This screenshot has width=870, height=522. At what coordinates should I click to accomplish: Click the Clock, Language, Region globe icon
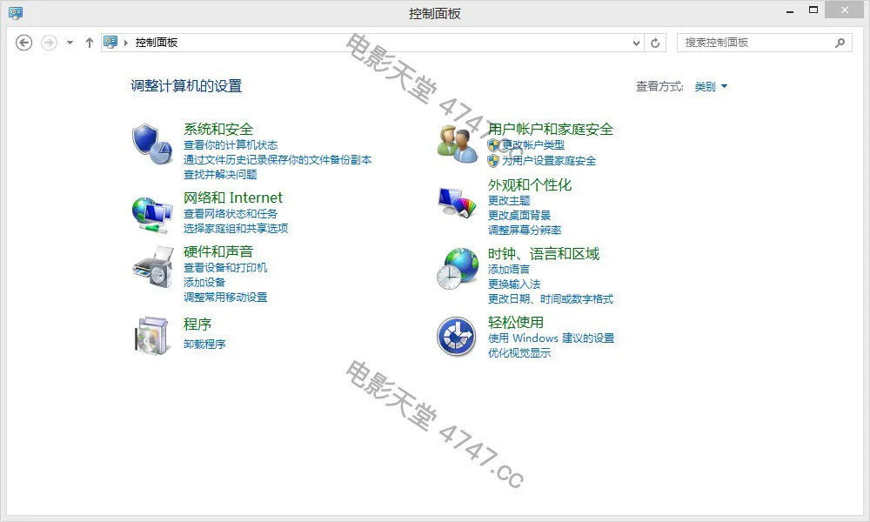(457, 268)
